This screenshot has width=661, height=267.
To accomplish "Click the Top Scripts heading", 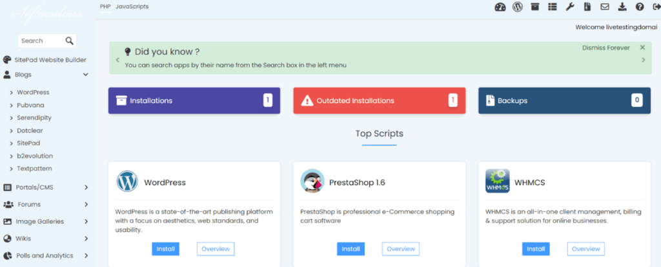I will pos(380,134).
